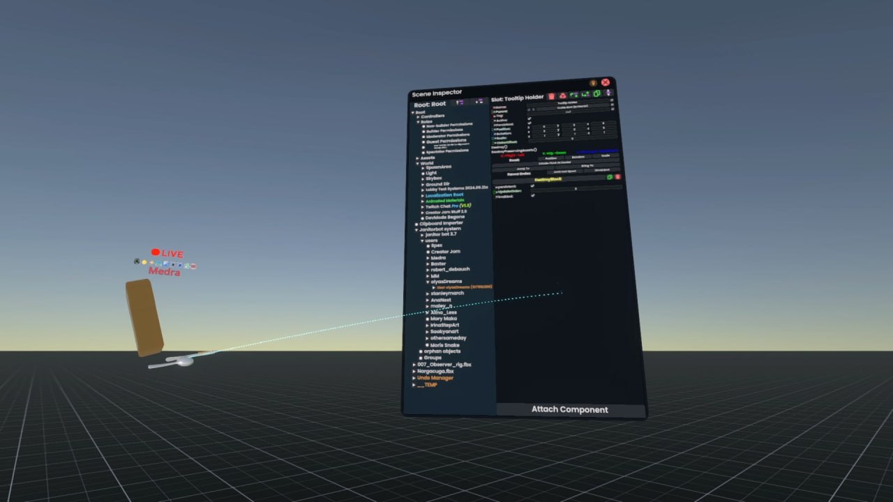
Task: Click the green Insert parent slot icon
Action: coord(574,95)
